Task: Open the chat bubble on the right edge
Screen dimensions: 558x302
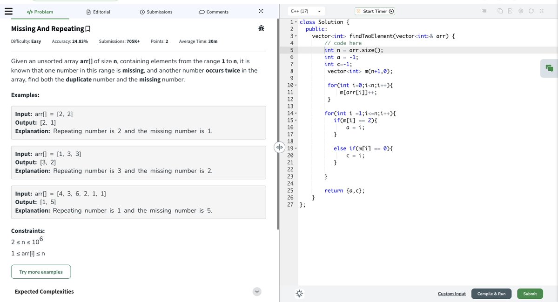Action: tap(549, 68)
